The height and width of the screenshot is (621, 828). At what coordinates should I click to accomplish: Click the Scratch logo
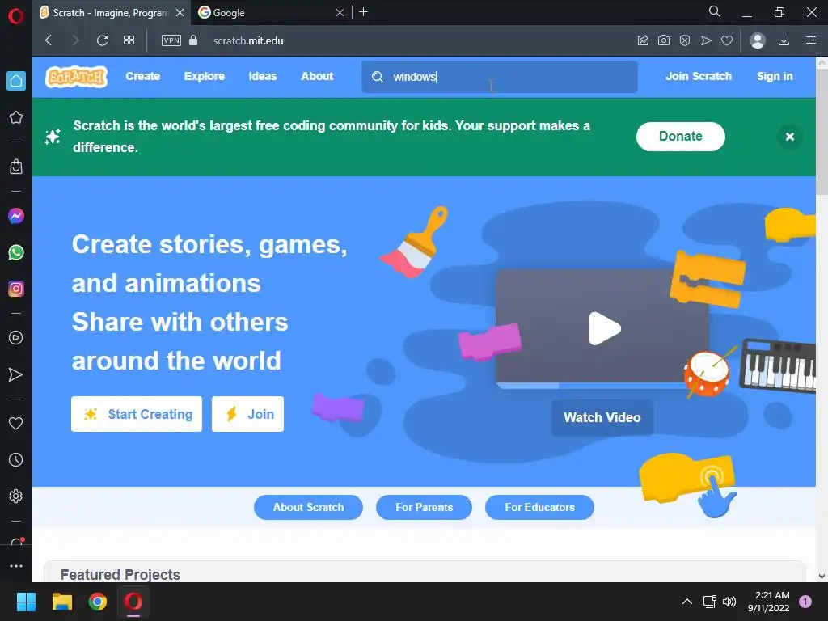tap(77, 77)
